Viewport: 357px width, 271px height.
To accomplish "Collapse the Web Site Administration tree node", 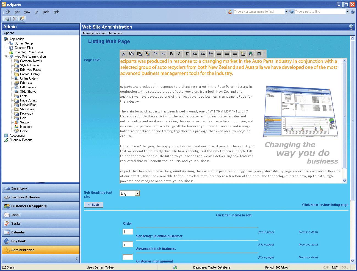I will (x=6, y=57).
